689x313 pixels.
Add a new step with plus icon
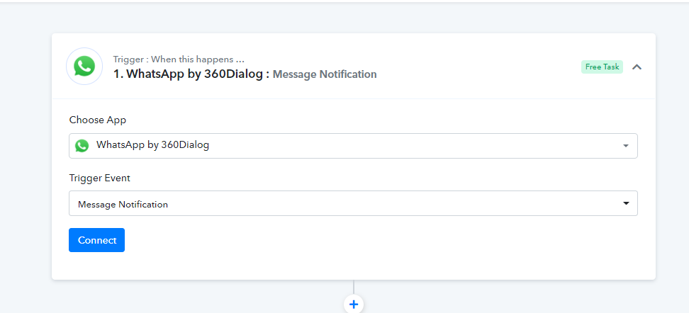tap(354, 304)
